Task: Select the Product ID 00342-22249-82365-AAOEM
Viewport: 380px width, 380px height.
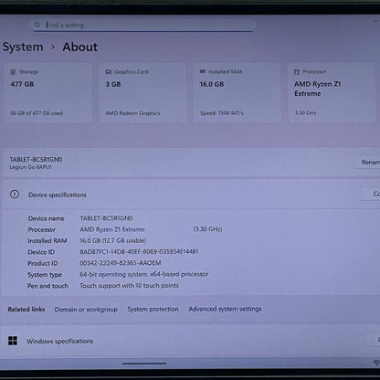Action: coord(121,263)
